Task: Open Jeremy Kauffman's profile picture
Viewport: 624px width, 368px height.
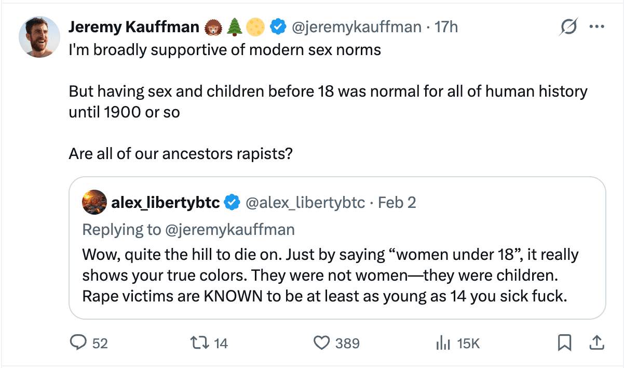Action: [x=39, y=36]
